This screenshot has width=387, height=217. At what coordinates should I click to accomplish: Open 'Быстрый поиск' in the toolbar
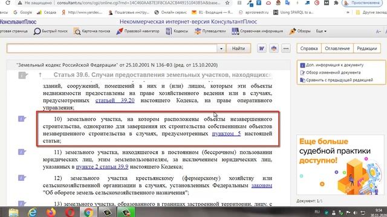coord(51,31)
